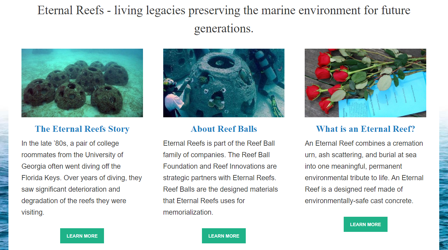Open the photo of clustered reef balls on seabed
The width and height of the screenshot is (448, 250).
(x=82, y=83)
